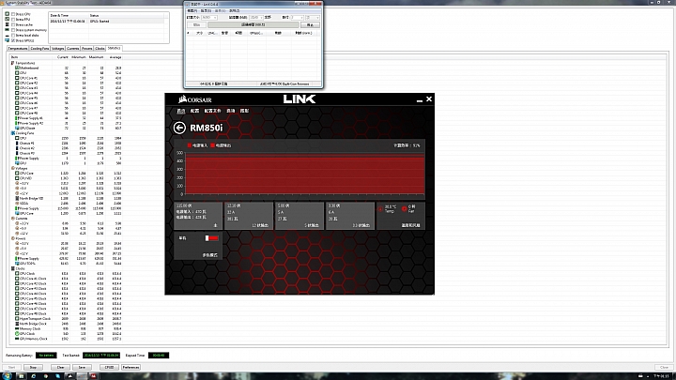
Task: Click the 12V output panel
Action: click(248, 216)
